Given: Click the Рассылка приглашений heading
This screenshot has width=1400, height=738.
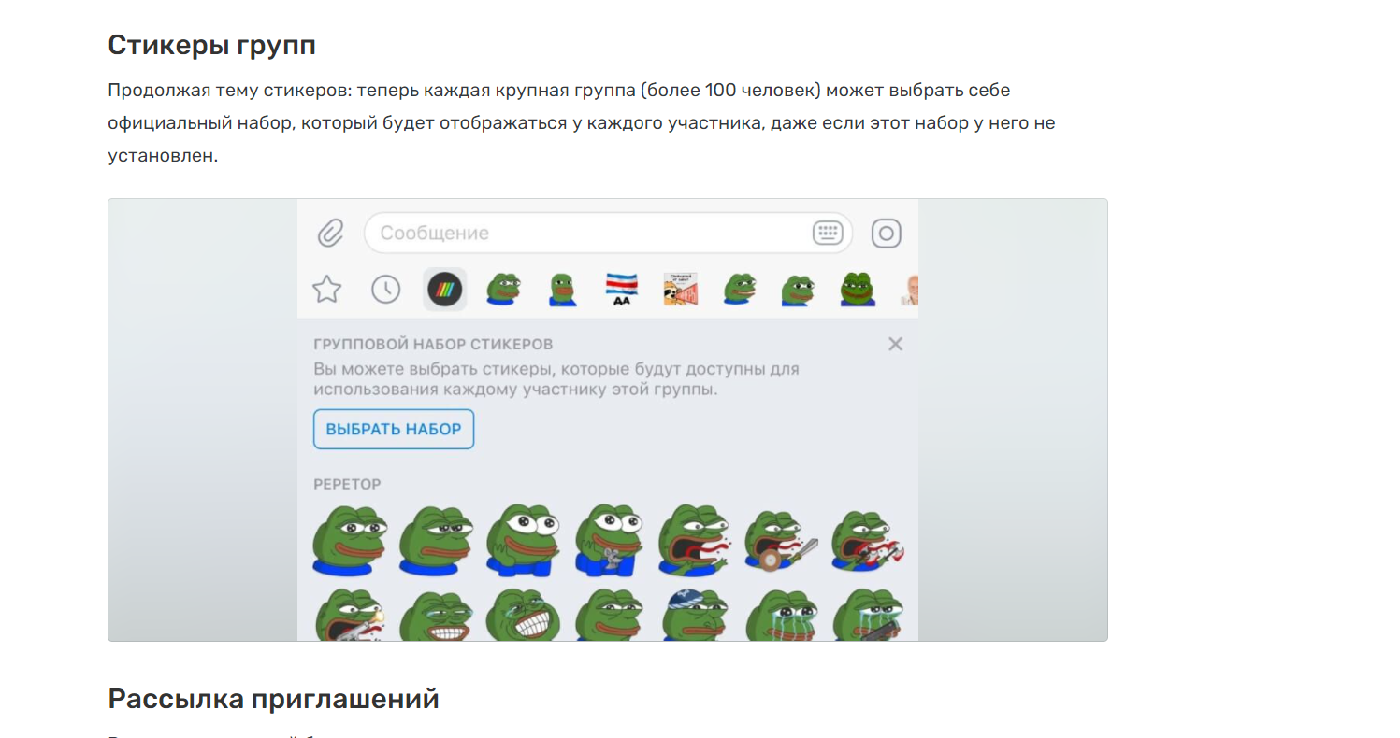Looking at the screenshot, I should (273, 699).
